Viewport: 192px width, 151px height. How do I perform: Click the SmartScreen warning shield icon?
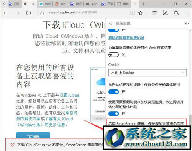[x=12, y=145]
